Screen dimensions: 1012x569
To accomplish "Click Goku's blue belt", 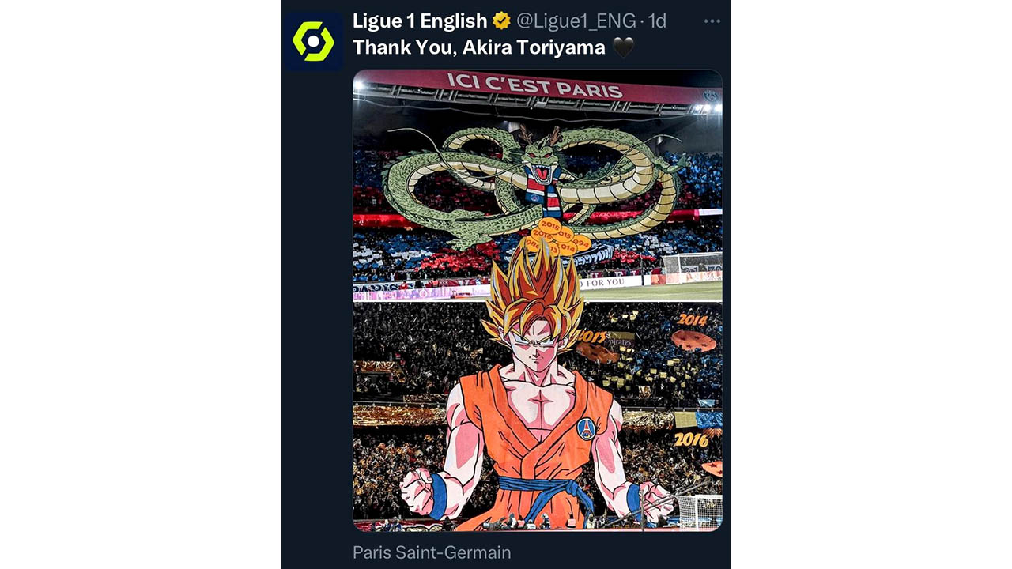I will [546, 491].
